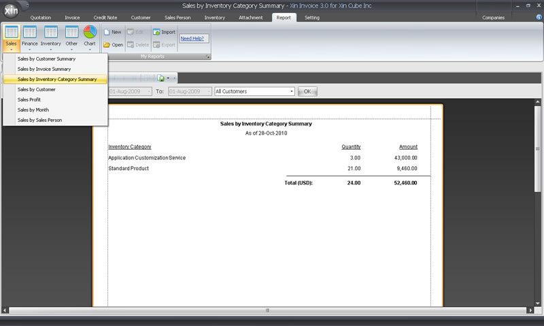Choose Sales Profit report
544x326 pixels.
pyautogui.click(x=55, y=99)
